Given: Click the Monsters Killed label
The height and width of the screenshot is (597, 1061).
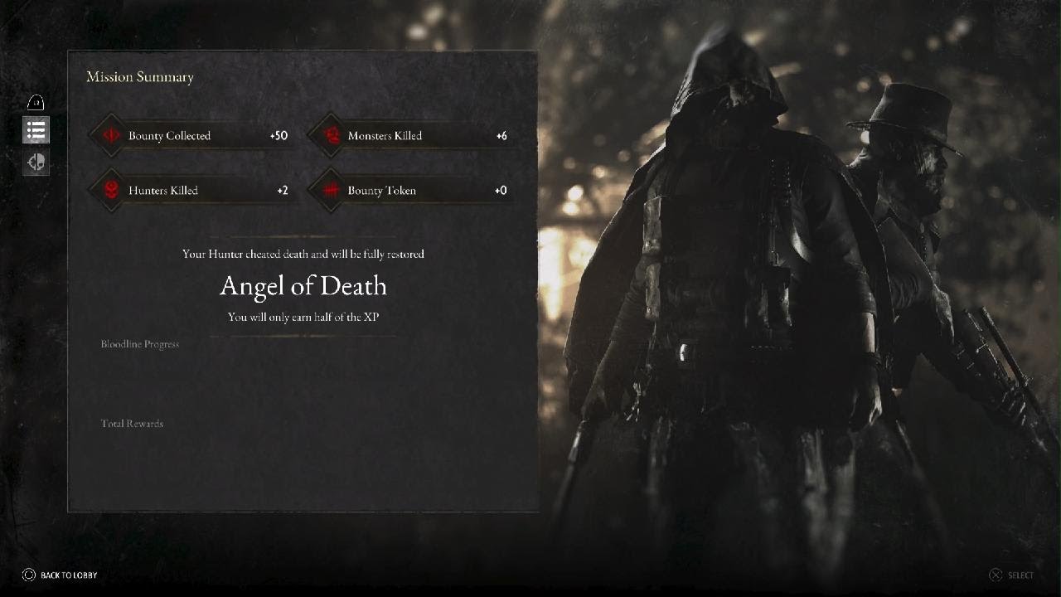Looking at the screenshot, I should point(385,136).
